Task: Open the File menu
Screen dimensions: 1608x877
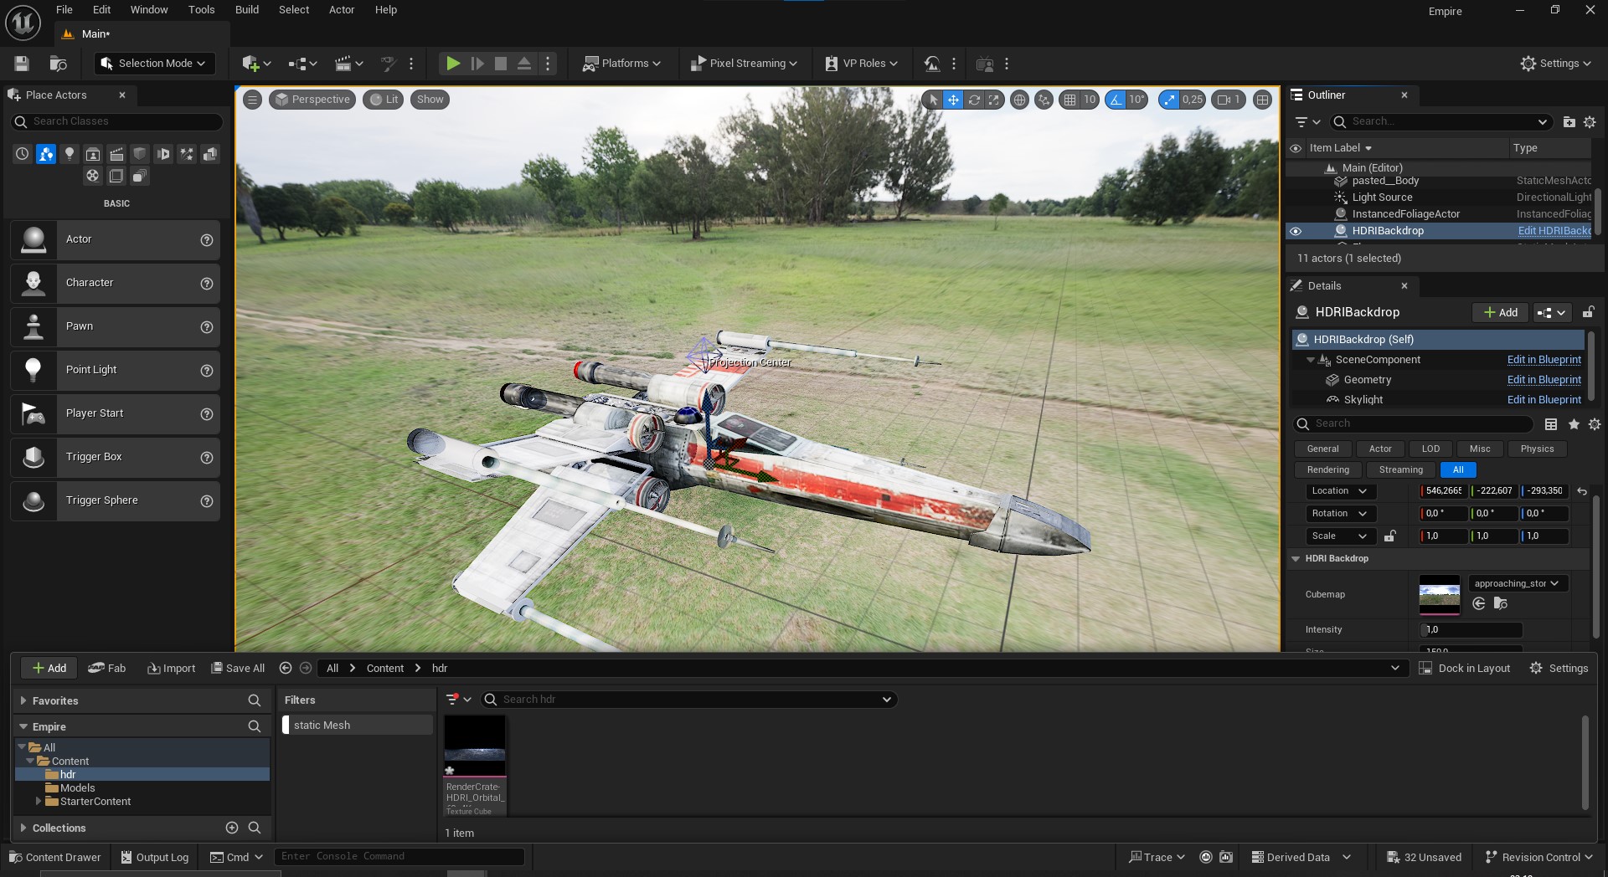Action: coord(64,10)
